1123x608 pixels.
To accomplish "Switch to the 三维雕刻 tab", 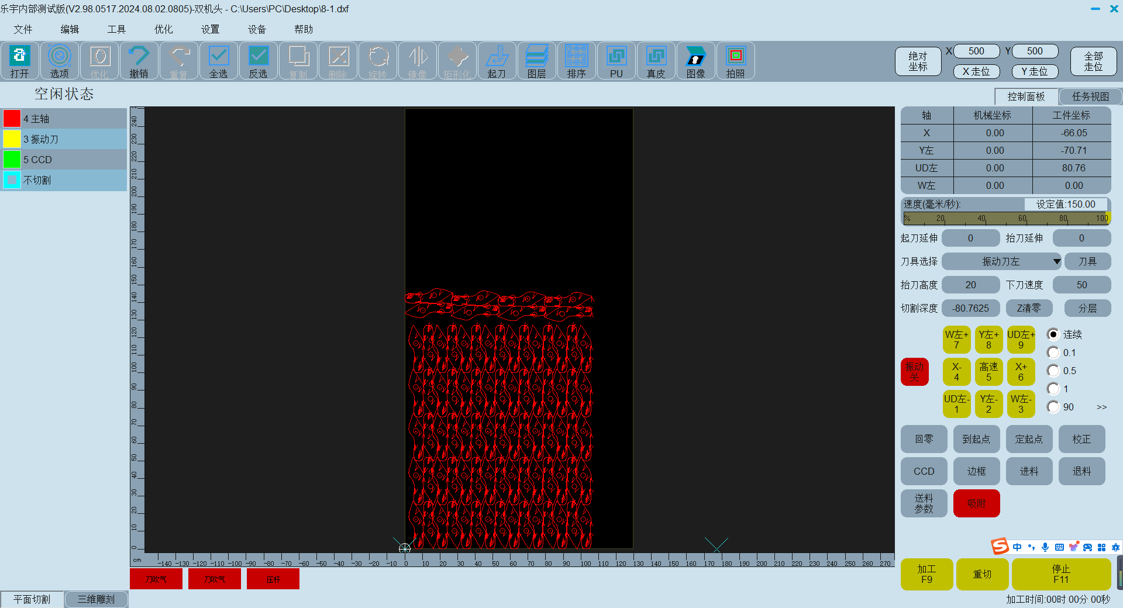I will [96, 599].
